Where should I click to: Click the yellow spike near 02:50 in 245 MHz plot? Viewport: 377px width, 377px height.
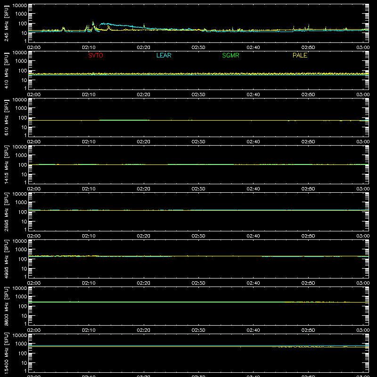[309, 26]
